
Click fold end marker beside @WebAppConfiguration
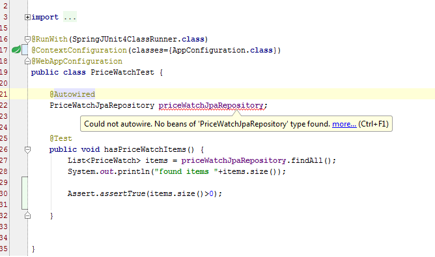click(x=27, y=61)
